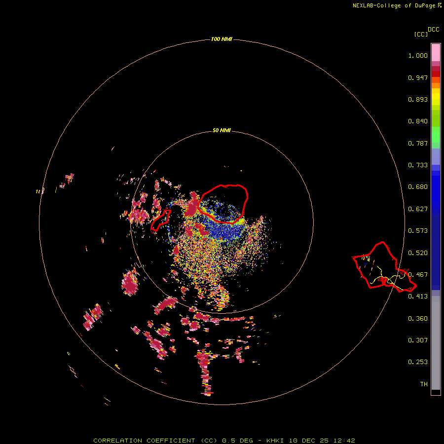Screen dimensions: 444x444
Task: Select the DCC label above the color bar
Action: click(434, 30)
